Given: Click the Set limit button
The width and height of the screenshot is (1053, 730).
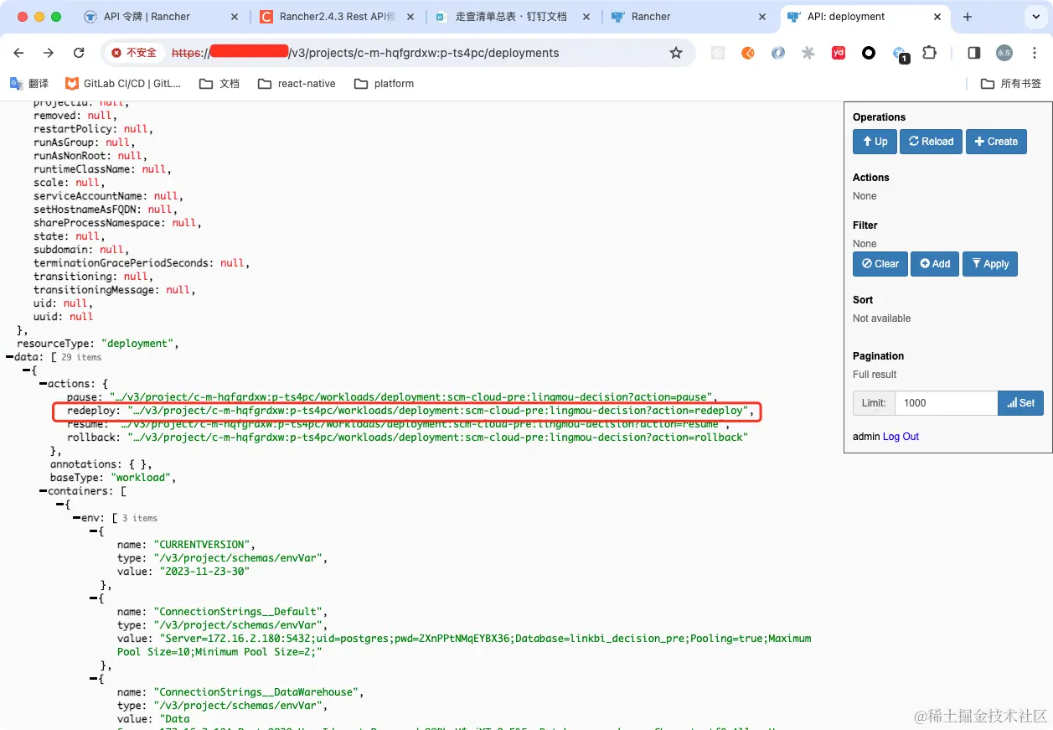Looking at the screenshot, I should pos(1020,403).
